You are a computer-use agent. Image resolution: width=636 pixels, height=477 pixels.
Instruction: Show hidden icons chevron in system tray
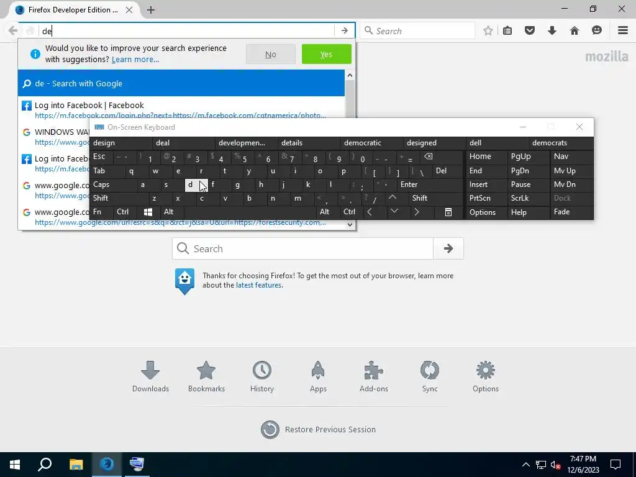tap(525, 465)
